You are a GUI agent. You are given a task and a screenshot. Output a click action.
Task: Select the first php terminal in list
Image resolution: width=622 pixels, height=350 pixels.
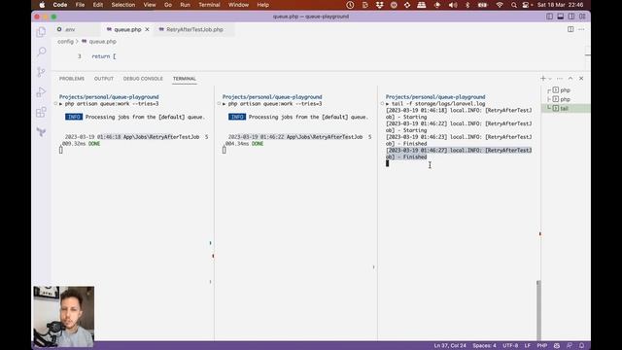(566, 90)
